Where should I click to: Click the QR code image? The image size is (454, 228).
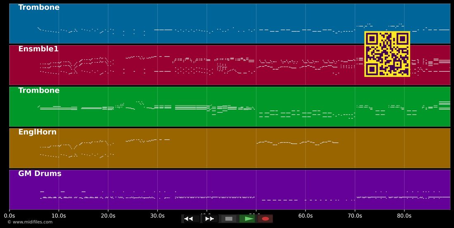pos(387,54)
